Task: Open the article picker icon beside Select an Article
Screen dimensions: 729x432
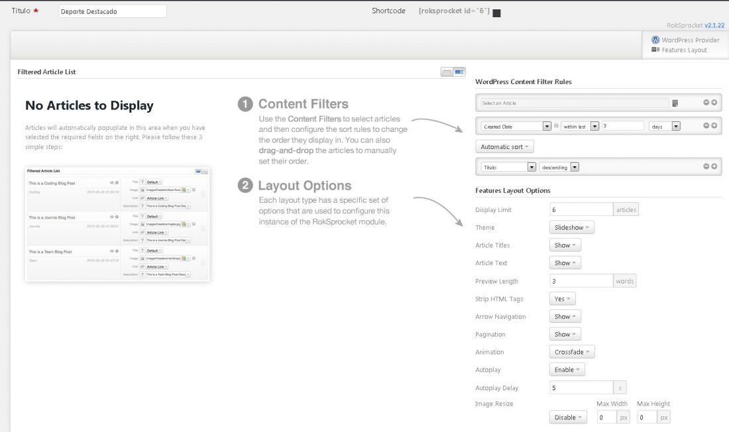Action: click(675, 103)
